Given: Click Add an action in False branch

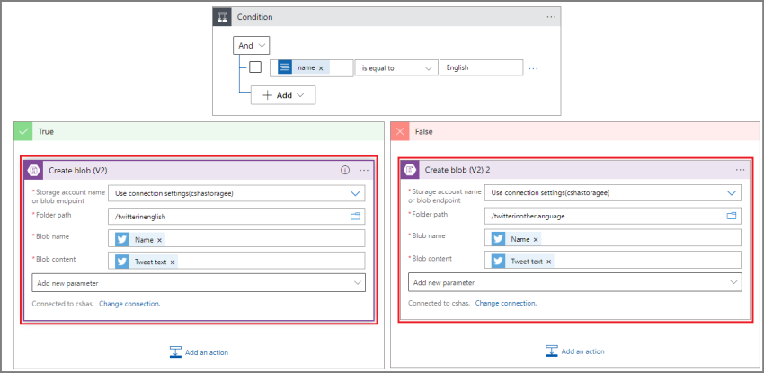Looking at the screenshot, I should pyautogui.click(x=575, y=351).
